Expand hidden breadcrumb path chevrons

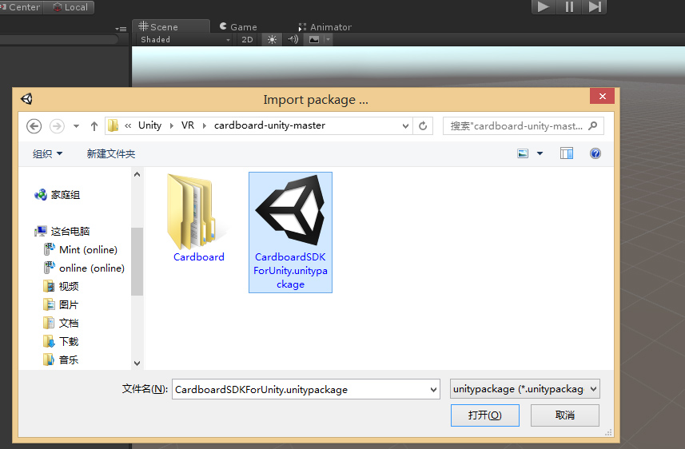pos(128,125)
